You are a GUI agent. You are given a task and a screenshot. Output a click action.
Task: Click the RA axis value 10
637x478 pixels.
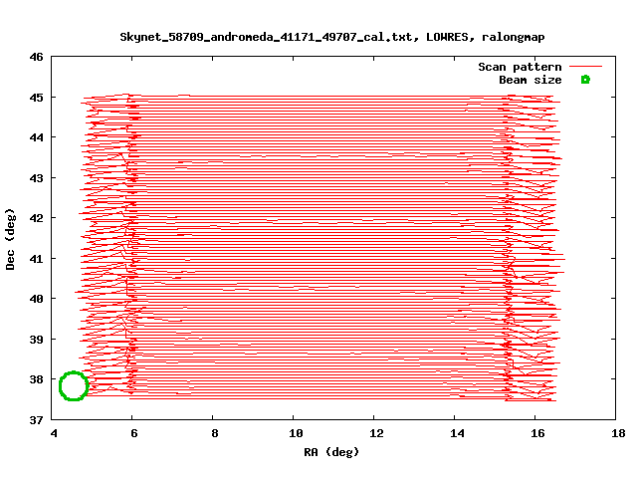[x=296, y=434]
